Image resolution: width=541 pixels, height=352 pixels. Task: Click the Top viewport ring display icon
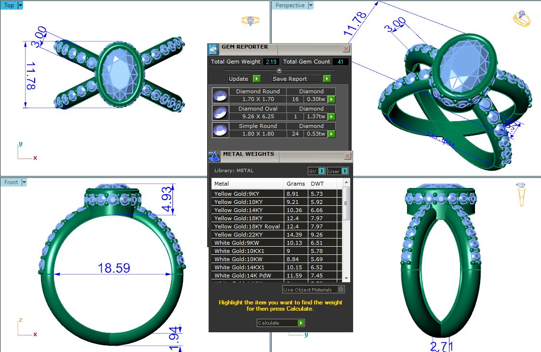coord(250,21)
